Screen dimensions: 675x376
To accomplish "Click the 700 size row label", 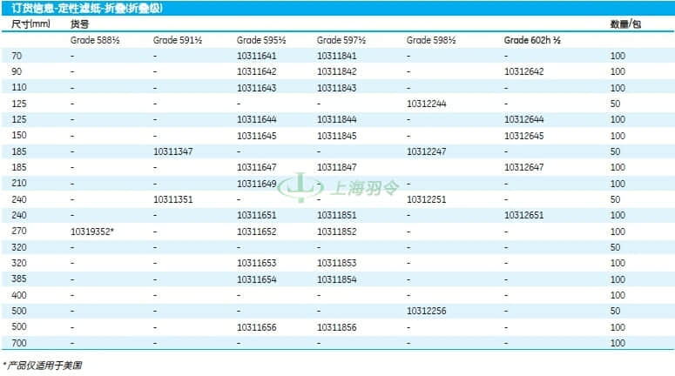I will tap(19, 343).
